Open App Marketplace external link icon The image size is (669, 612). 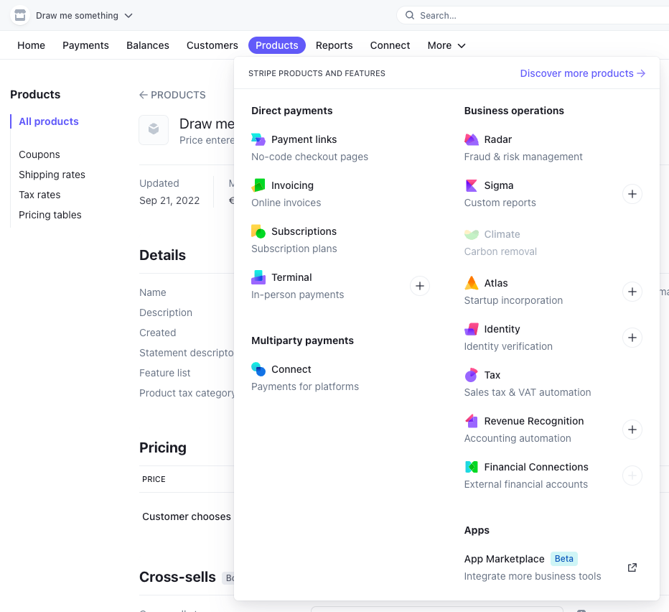pyautogui.click(x=632, y=567)
